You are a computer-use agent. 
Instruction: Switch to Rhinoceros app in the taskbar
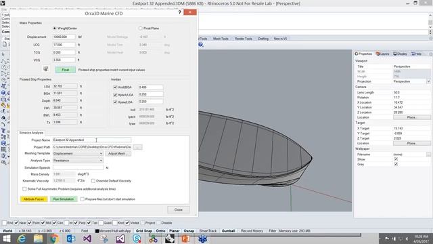pyautogui.click(x=170, y=239)
